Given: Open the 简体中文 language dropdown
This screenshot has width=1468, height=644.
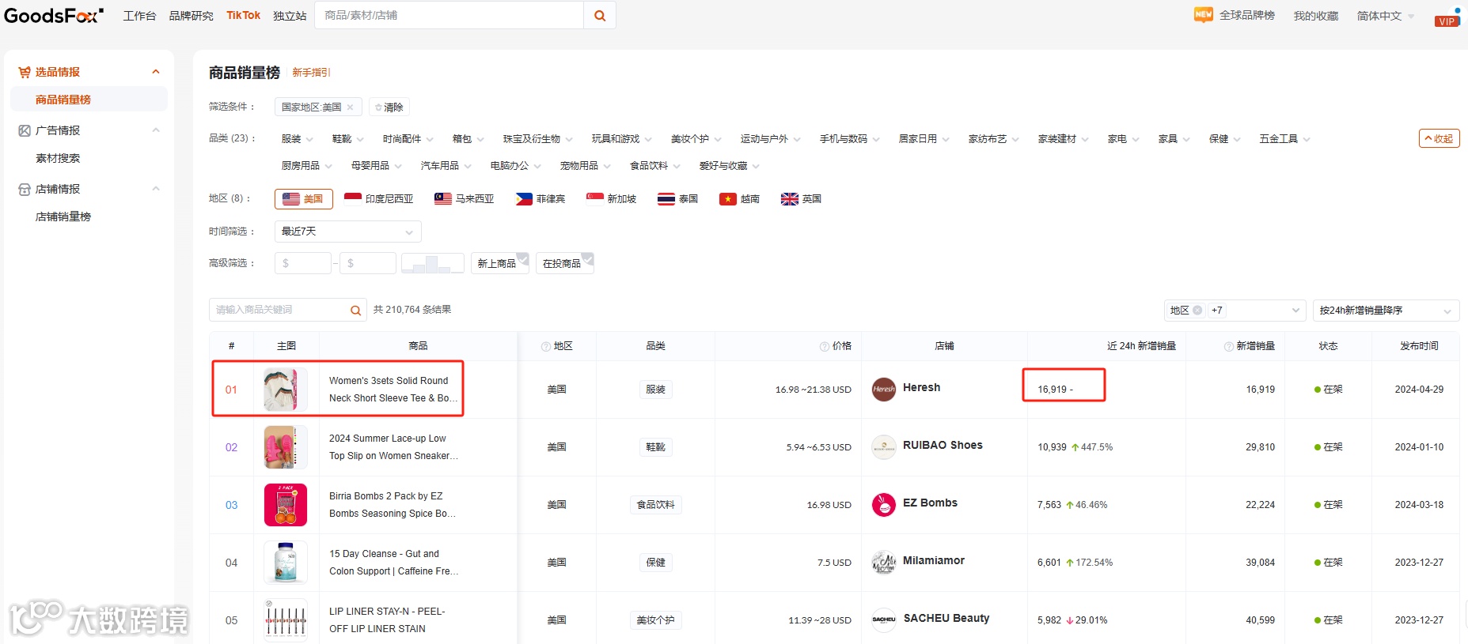Looking at the screenshot, I should 1385,16.
